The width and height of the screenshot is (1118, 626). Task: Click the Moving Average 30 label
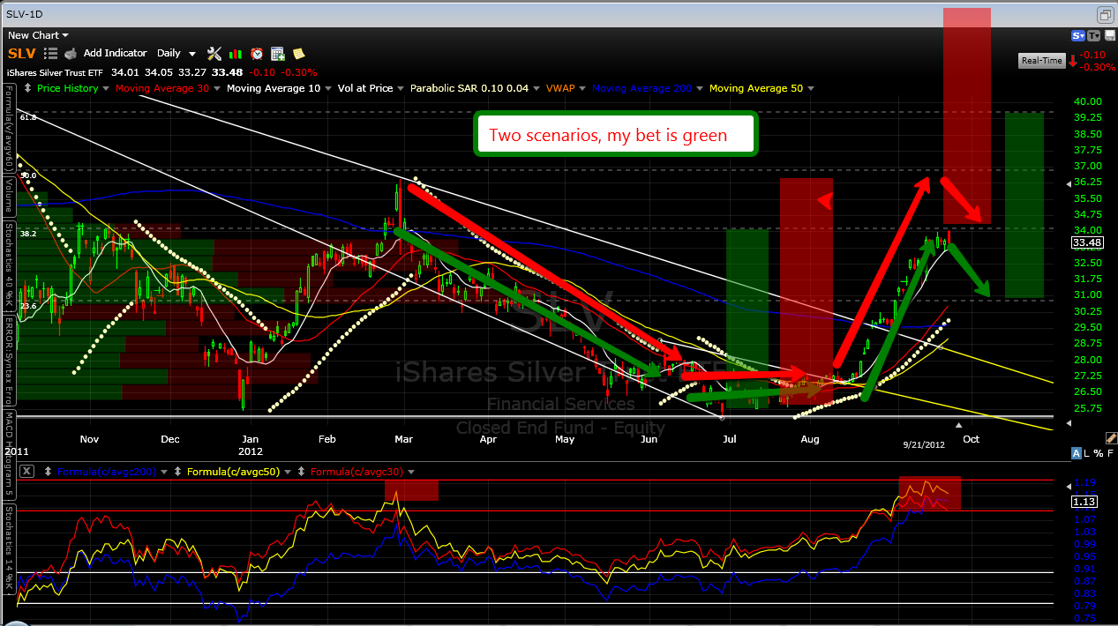pos(162,88)
